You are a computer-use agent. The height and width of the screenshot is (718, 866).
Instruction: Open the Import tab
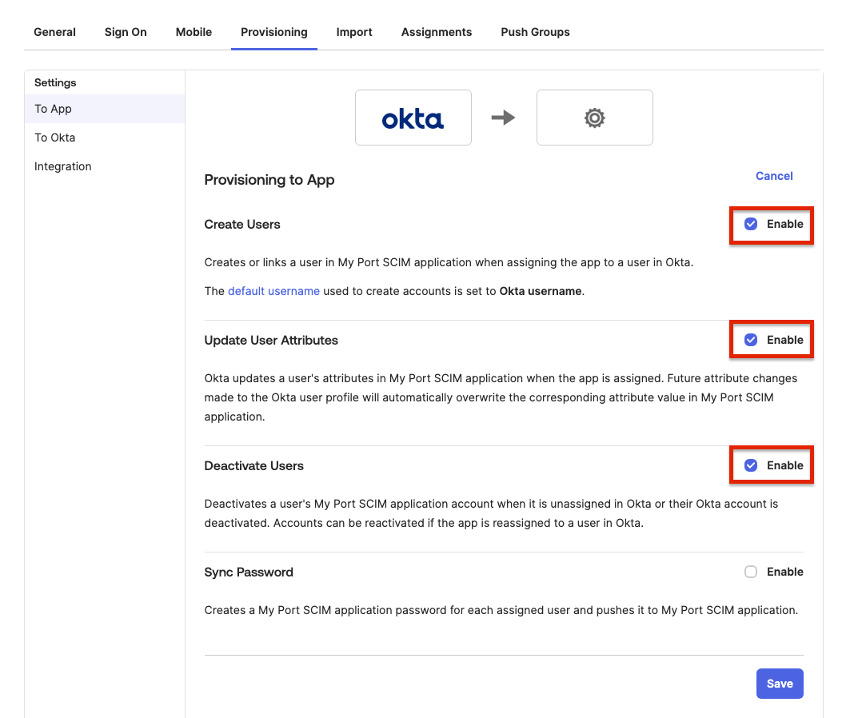[354, 32]
